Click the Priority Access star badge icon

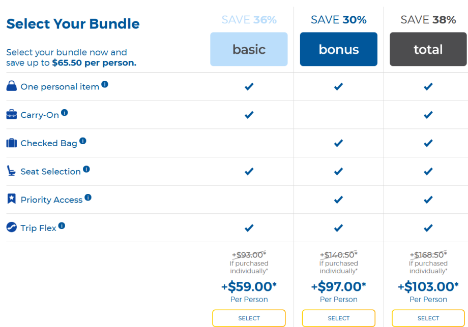click(x=11, y=199)
